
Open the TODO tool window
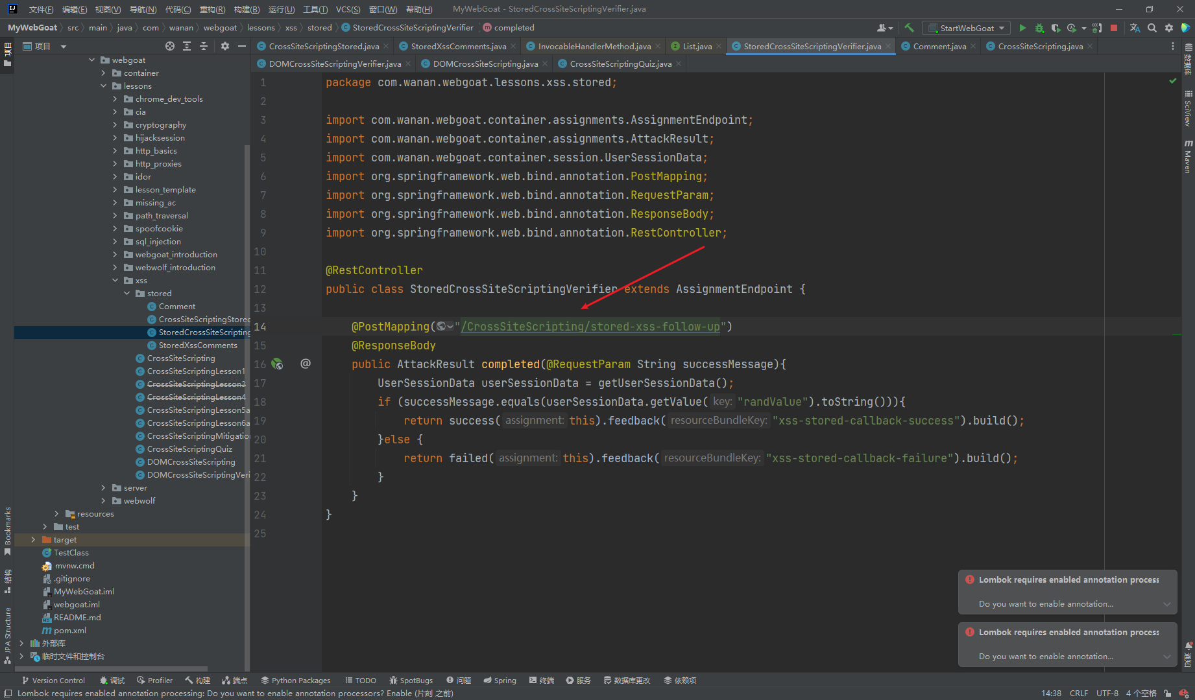[x=361, y=680]
